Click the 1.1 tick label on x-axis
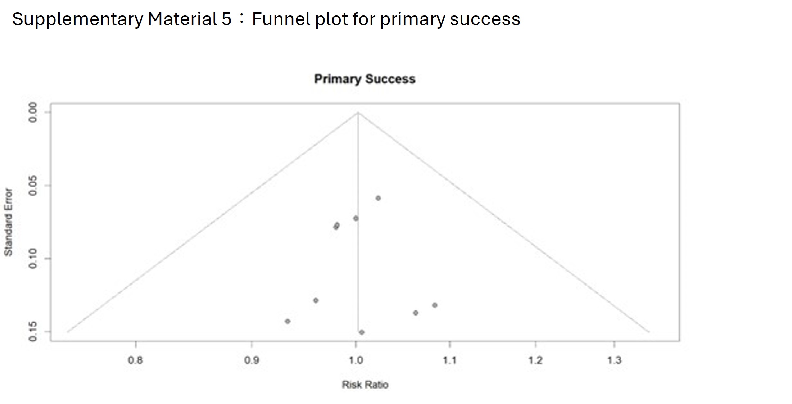792x404 pixels. (x=449, y=360)
